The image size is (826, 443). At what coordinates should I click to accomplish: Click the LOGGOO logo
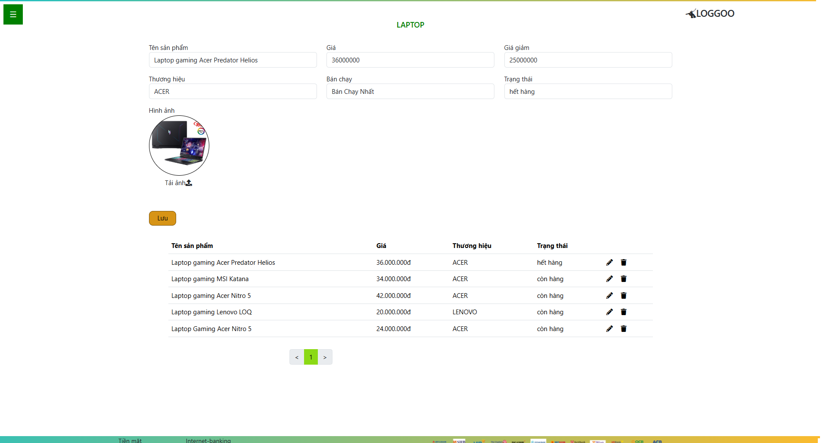(710, 14)
